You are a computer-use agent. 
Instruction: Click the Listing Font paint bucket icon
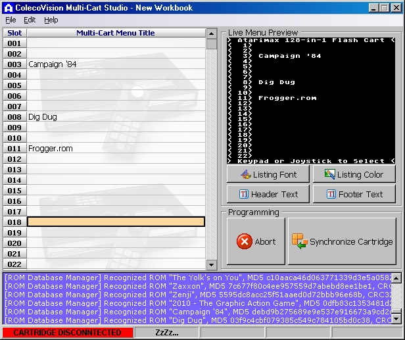245,175
